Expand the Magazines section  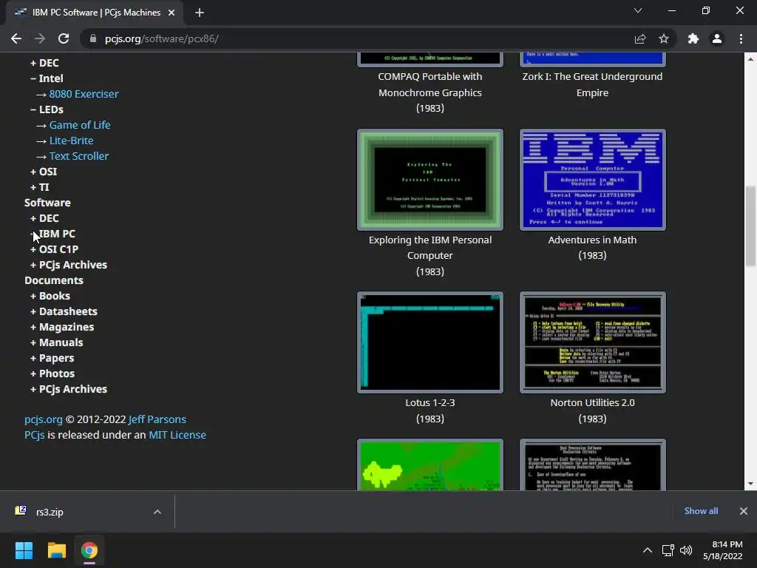(62, 327)
